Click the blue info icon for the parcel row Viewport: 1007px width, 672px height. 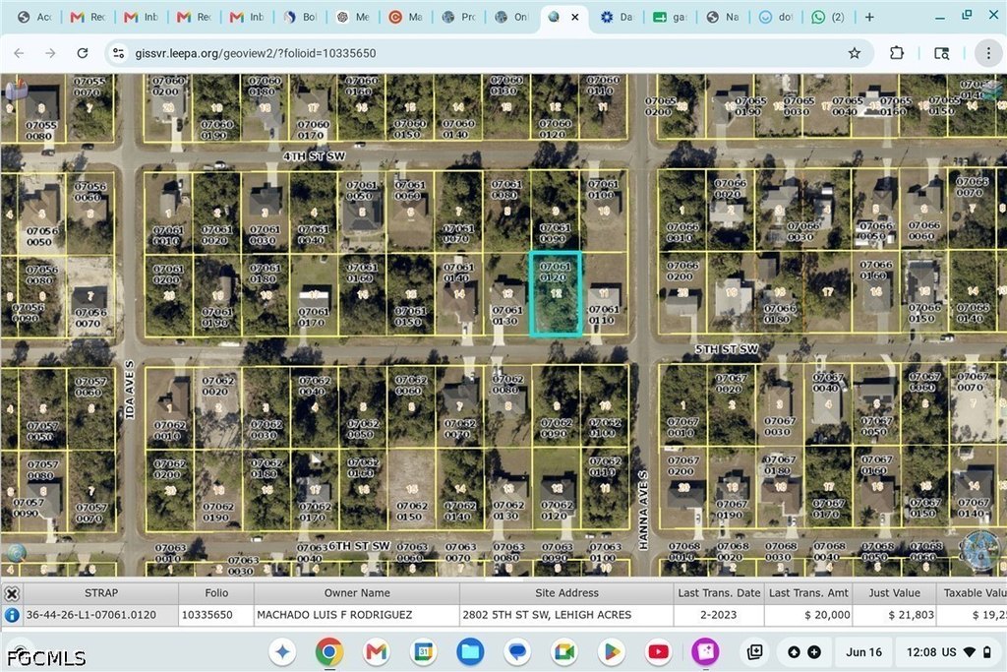coord(12,615)
